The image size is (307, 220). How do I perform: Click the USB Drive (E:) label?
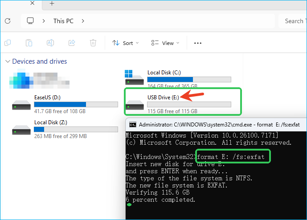coord(163,98)
